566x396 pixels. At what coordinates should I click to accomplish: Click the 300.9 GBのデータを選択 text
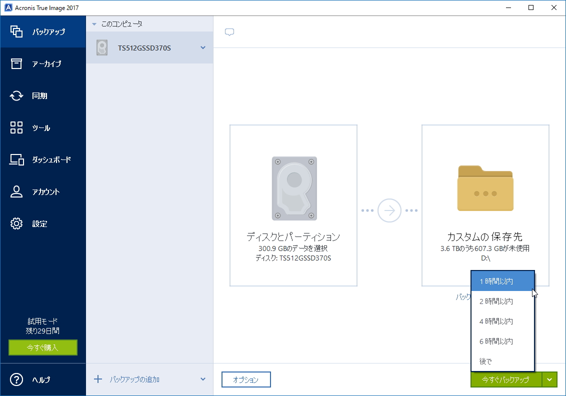pos(293,248)
